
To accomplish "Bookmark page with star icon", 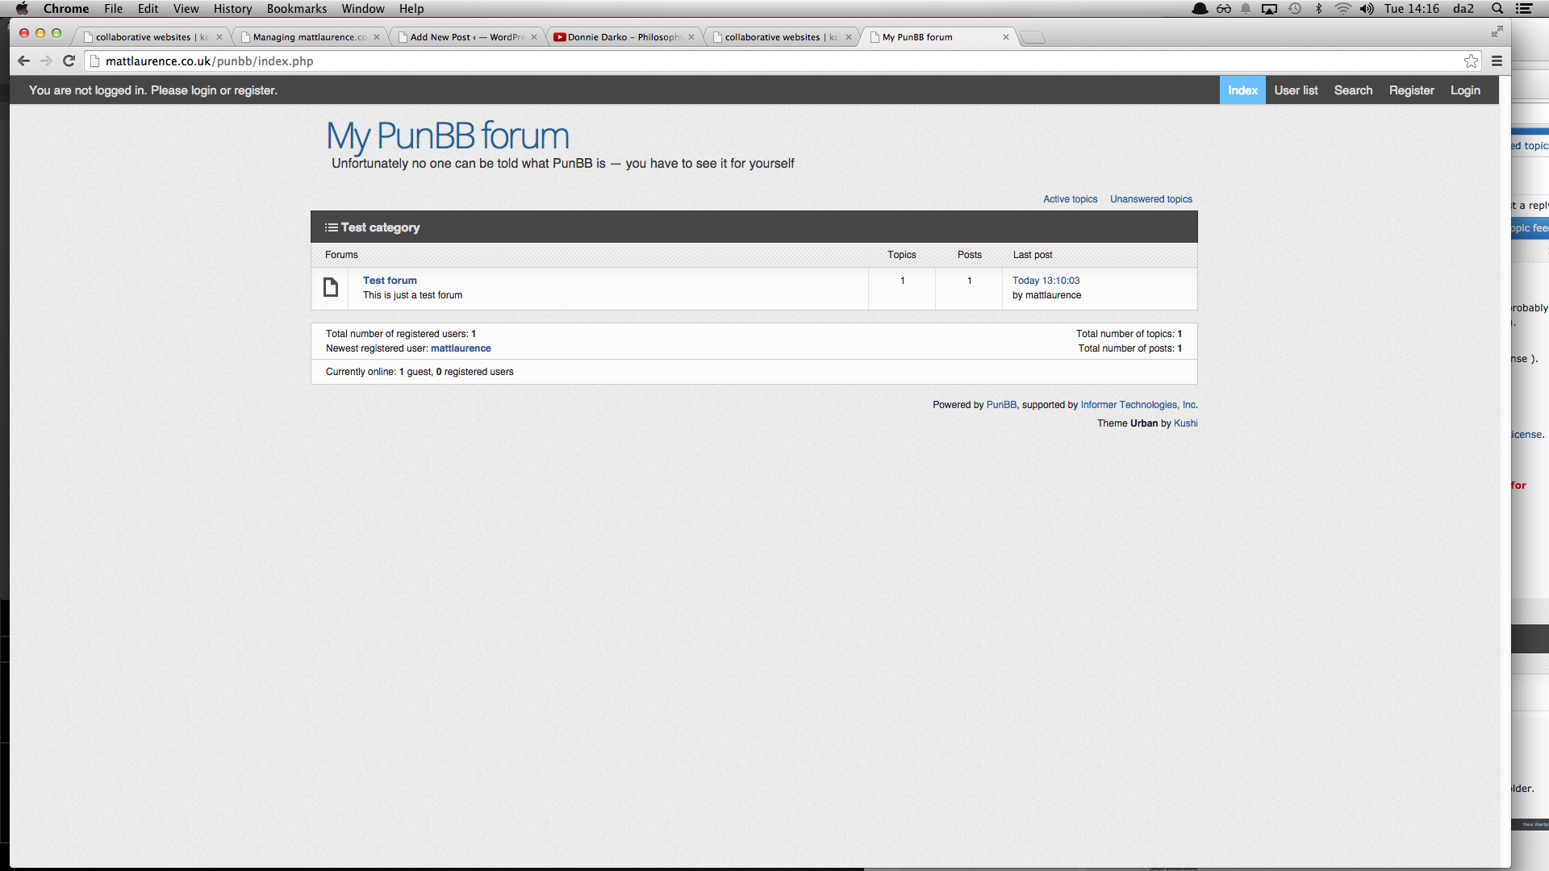I will pyautogui.click(x=1471, y=60).
